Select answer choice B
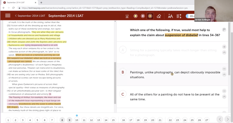Viewport: 233px width, 123px height. (123, 72)
